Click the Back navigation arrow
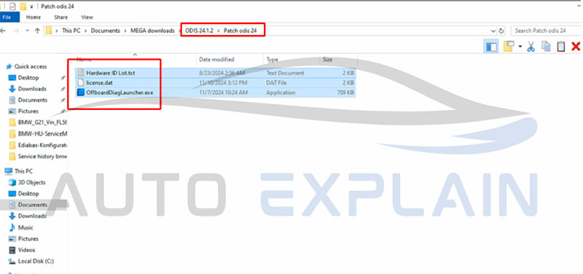 click(3, 31)
